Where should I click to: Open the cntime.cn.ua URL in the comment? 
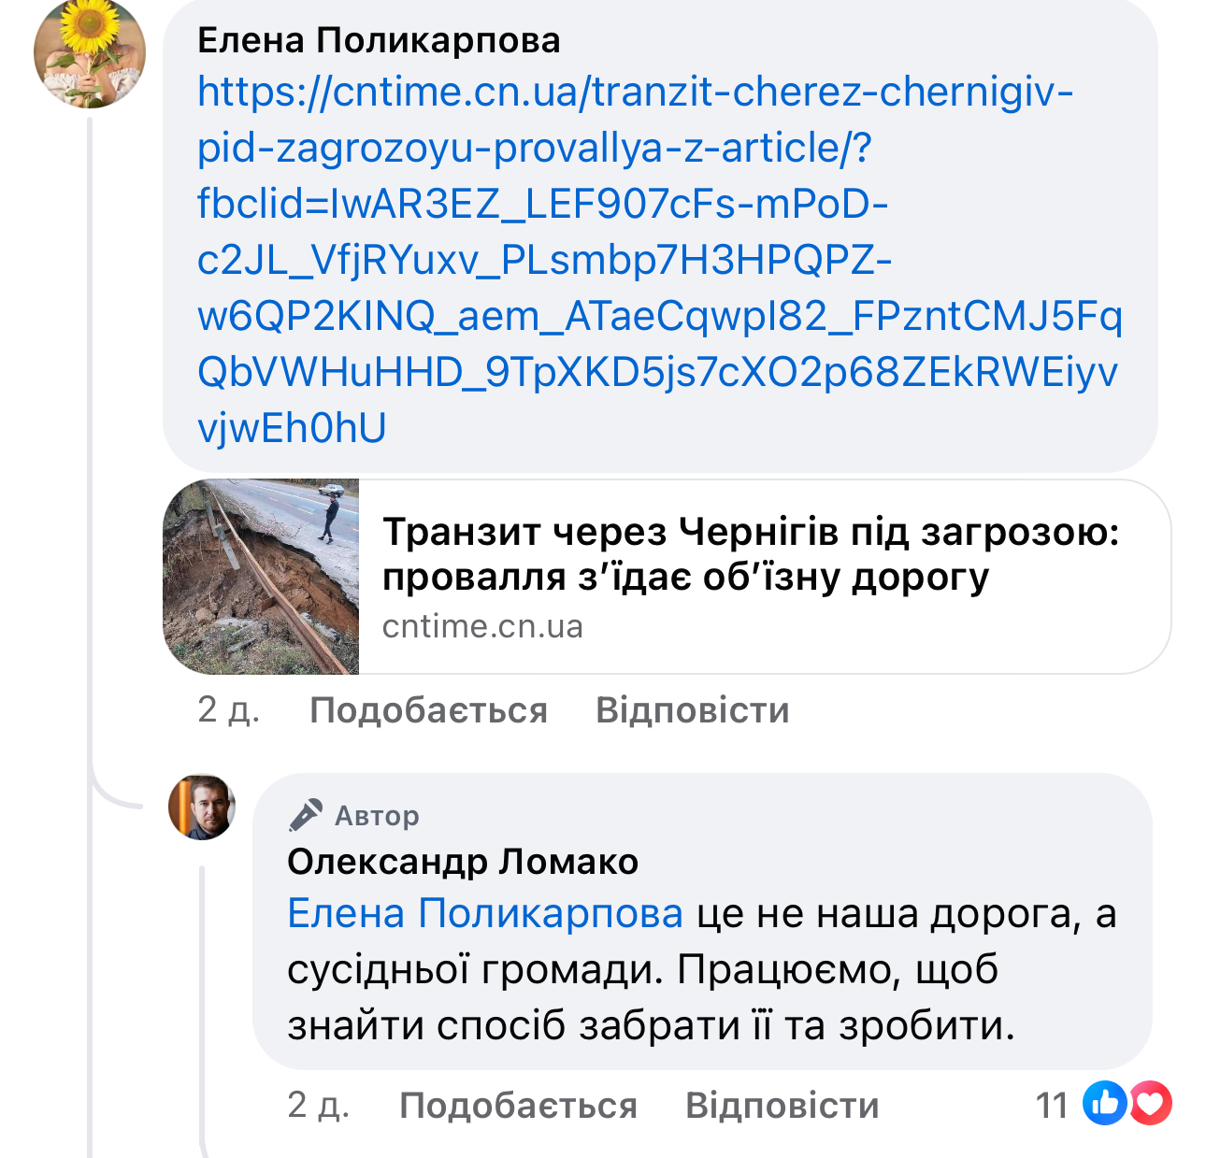[x=636, y=260]
